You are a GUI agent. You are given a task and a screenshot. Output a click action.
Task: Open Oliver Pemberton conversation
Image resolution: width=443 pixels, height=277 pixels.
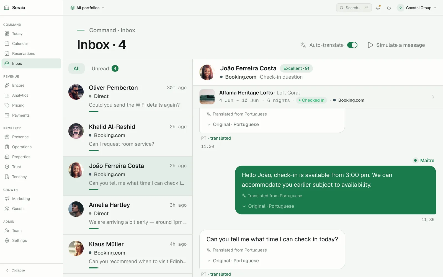[128, 98]
